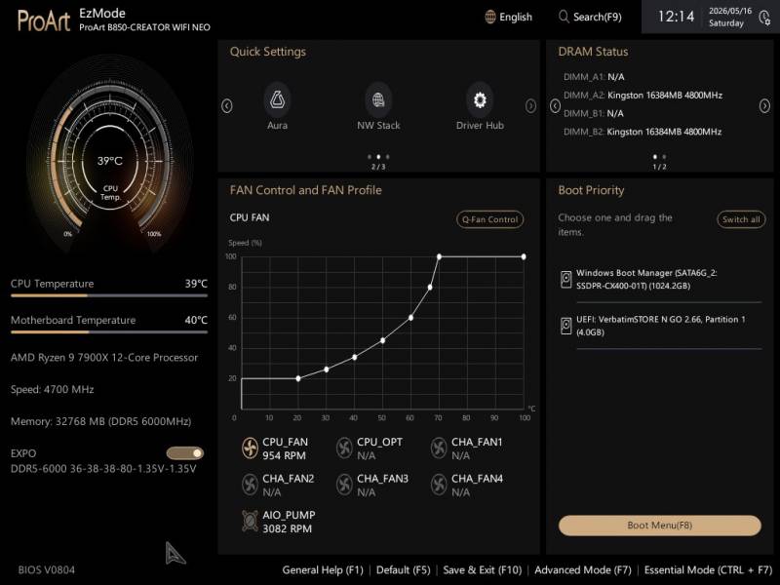Click the 3082 RPM AIO_PUMP reading

[287, 528]
